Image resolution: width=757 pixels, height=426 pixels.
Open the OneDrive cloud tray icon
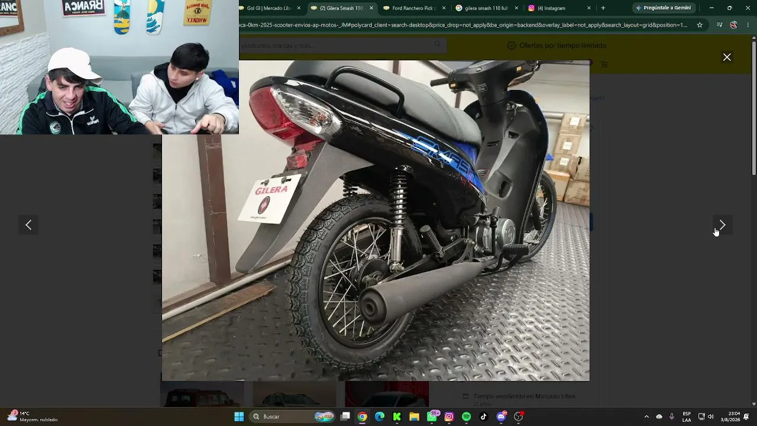(659, 417)
